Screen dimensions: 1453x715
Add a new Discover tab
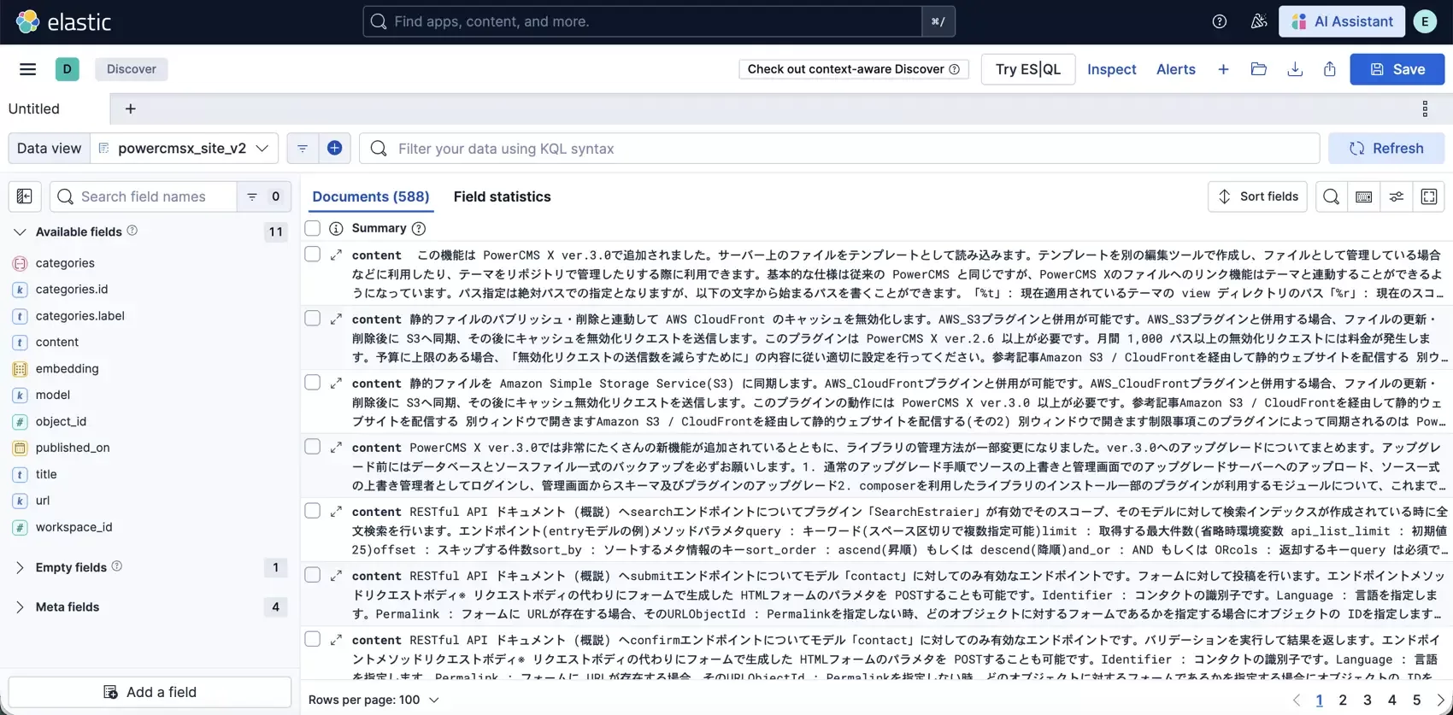tap(130, 108)
